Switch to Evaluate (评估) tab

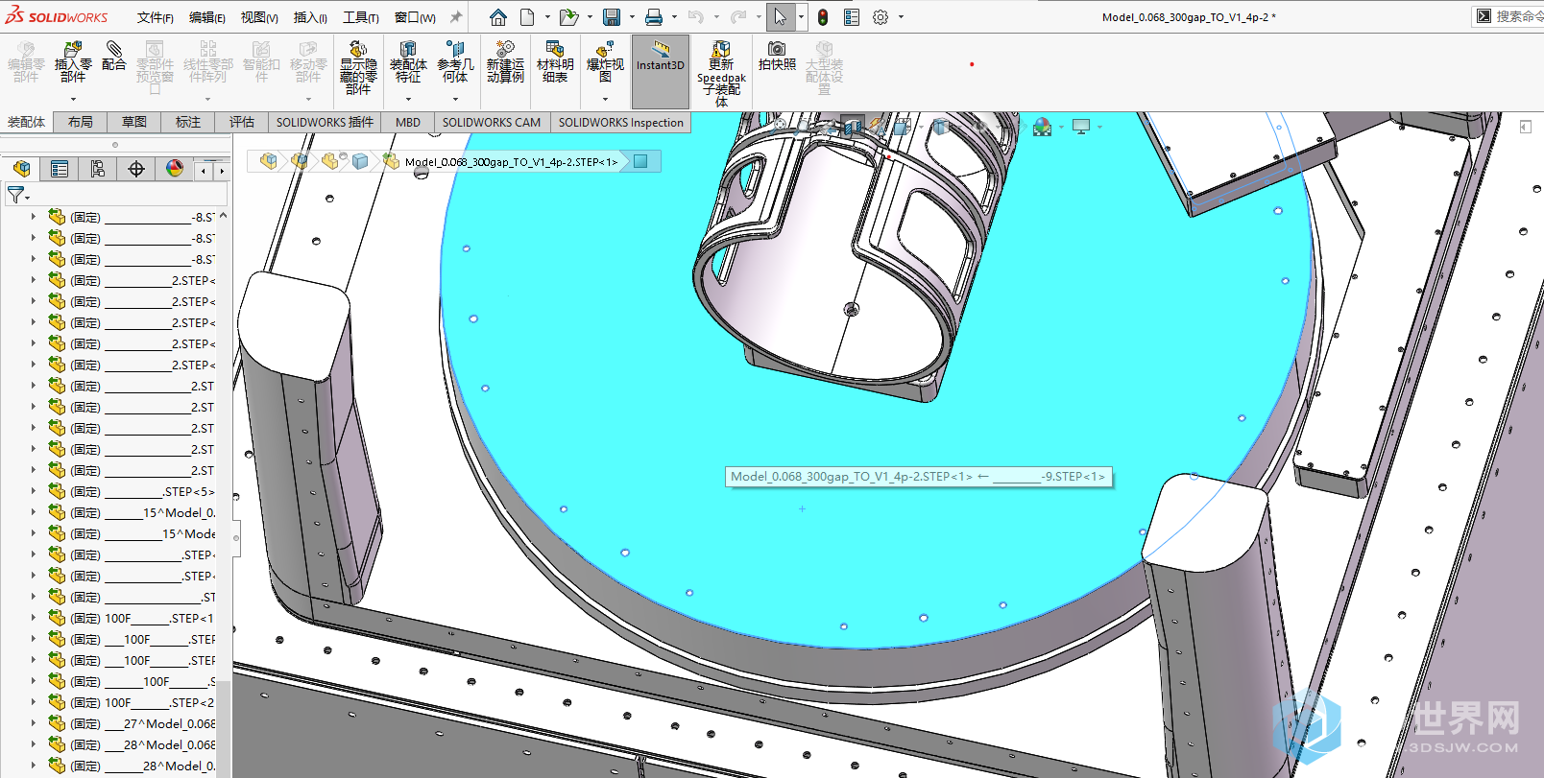tap(242, 122)
